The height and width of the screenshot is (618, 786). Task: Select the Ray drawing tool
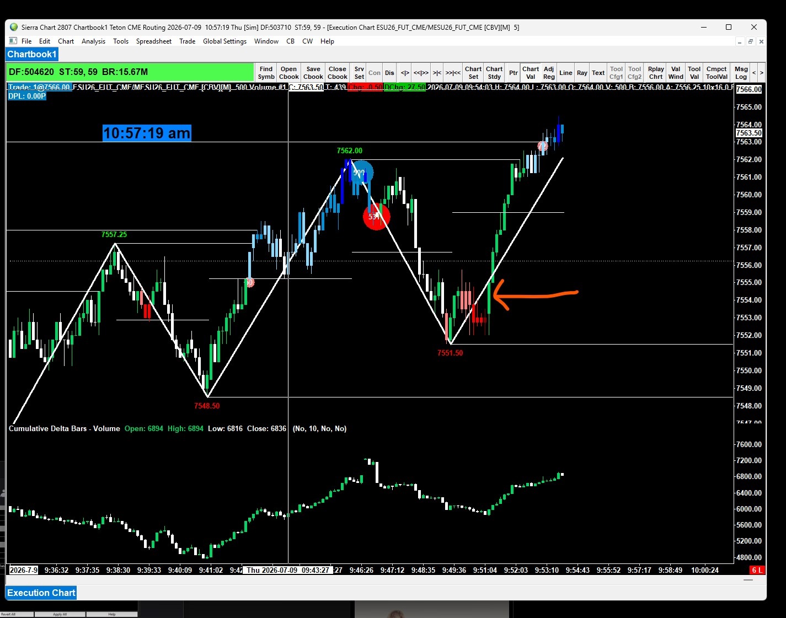(x=582, y=73)
